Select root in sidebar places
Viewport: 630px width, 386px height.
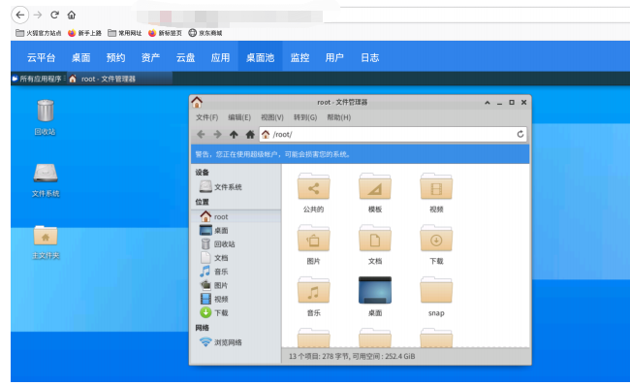pos(236,216)
